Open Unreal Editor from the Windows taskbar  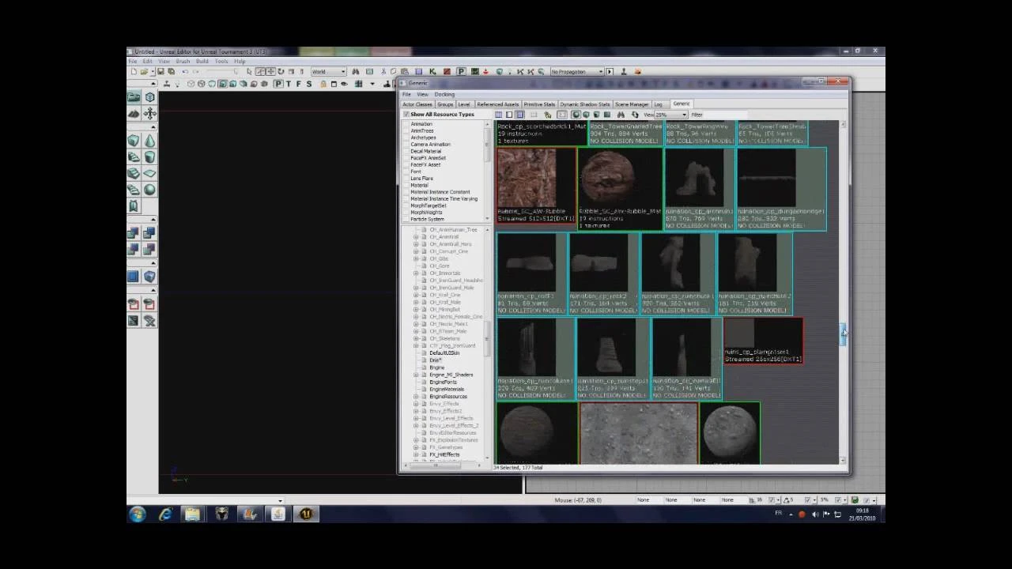coord(306,514)
